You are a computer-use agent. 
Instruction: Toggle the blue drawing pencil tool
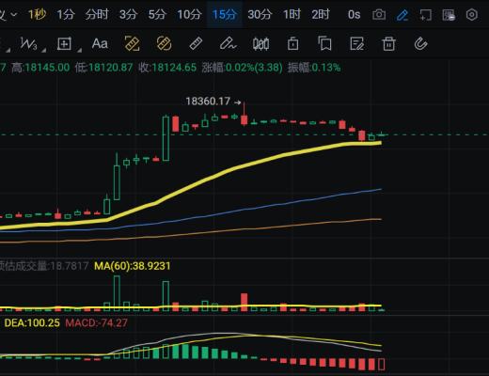tap(402, 15)
